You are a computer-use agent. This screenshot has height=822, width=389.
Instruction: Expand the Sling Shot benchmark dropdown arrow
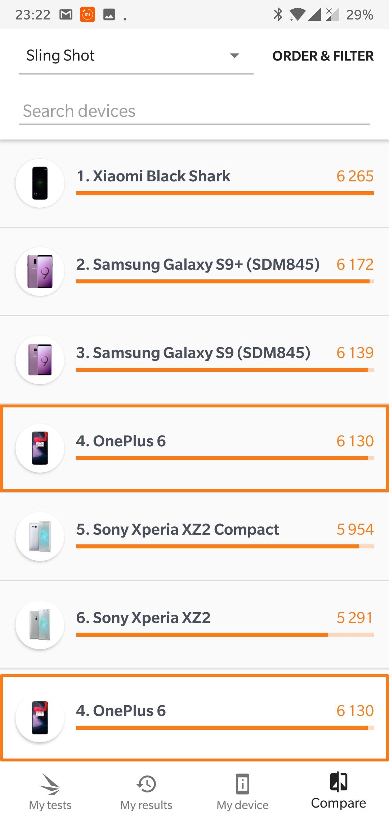click(234, 56)
